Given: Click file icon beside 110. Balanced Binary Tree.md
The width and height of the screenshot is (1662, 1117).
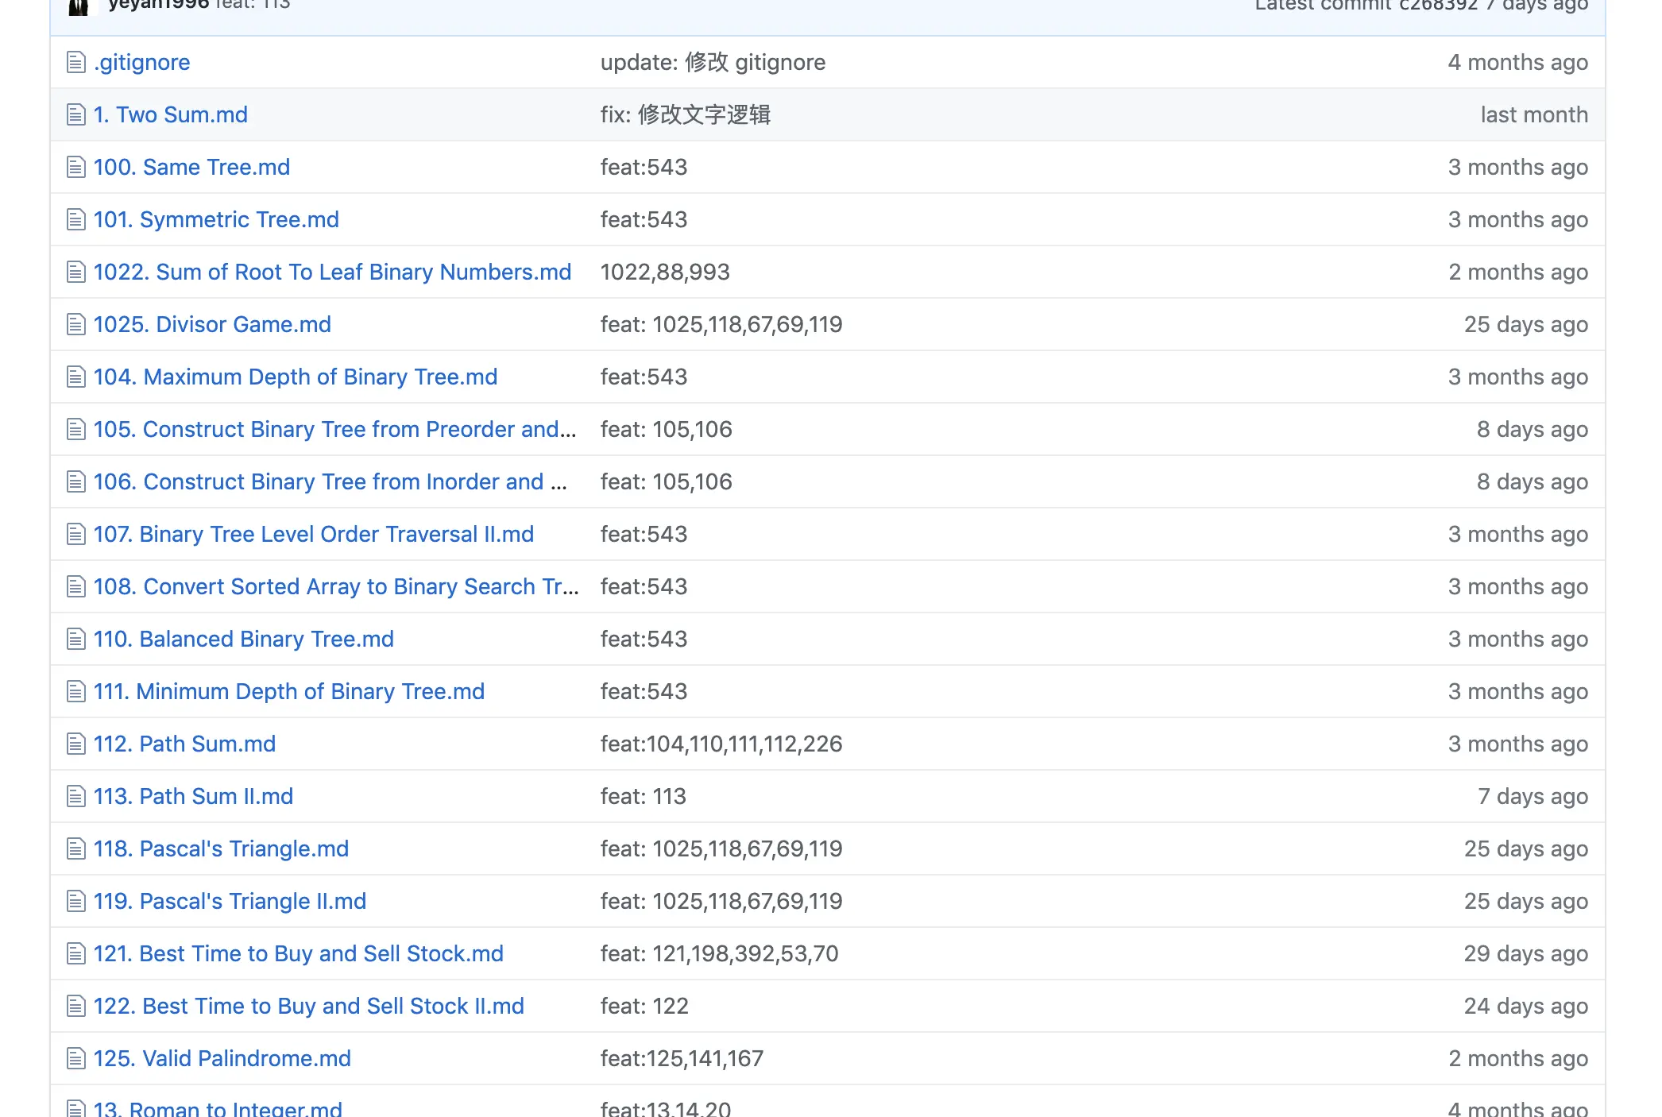Looking at the screenshot, I should pos(76,639).
